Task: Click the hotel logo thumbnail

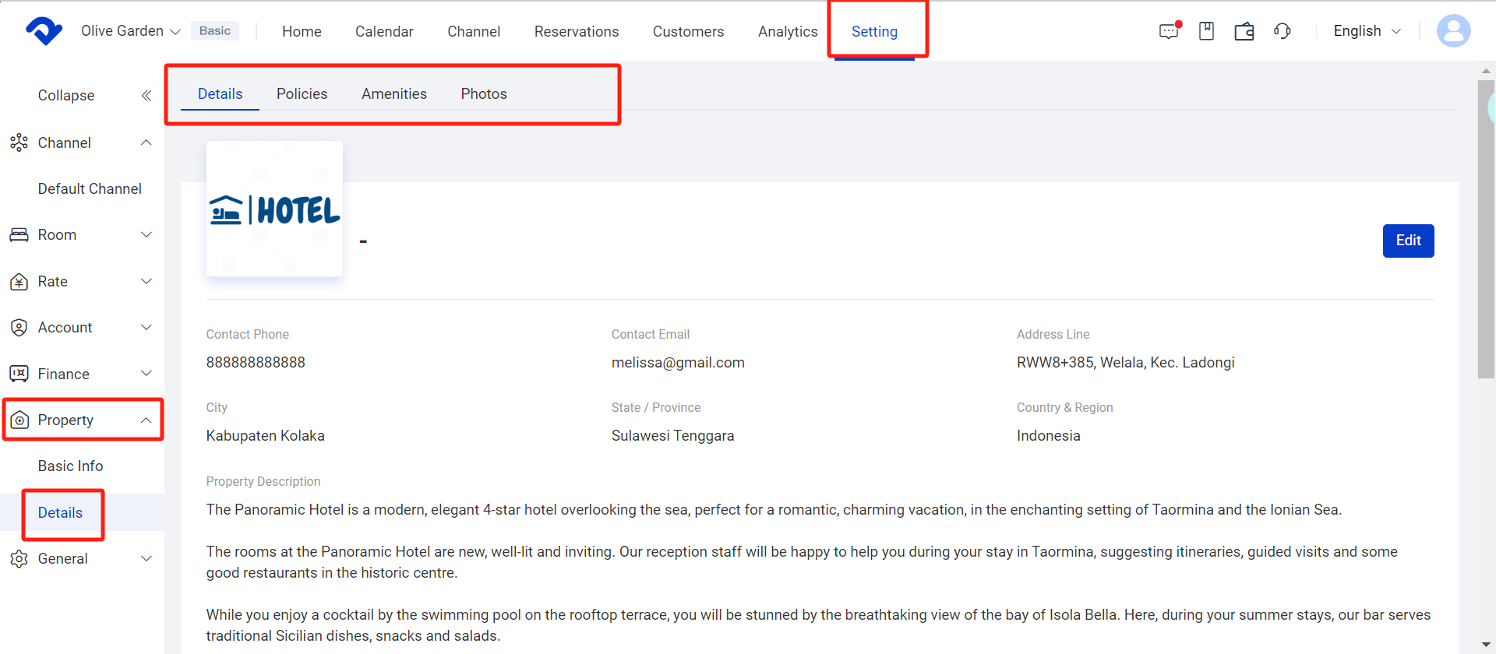Action: [274, 209]
